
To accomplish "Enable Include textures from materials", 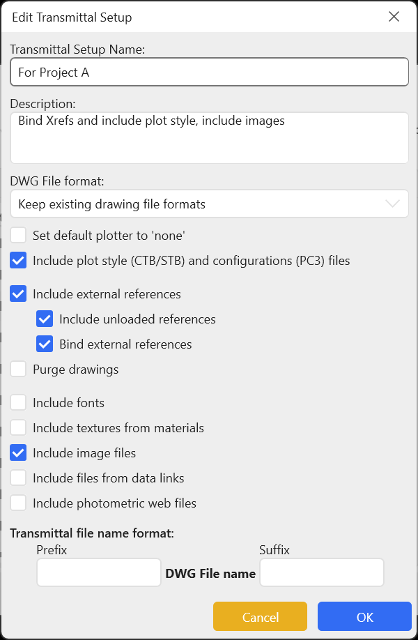I will (19, 428).
